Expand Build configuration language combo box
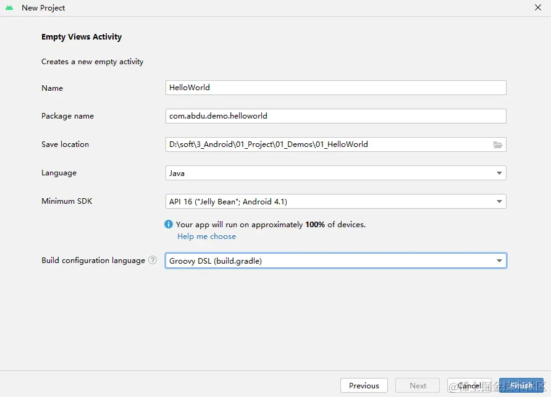This screenshot has height=397, width=551. [x=335, y=261]
